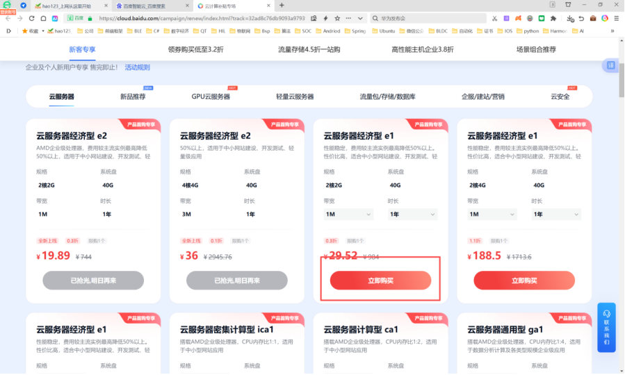Select the 云安全 category tab

tap(560, 97)
